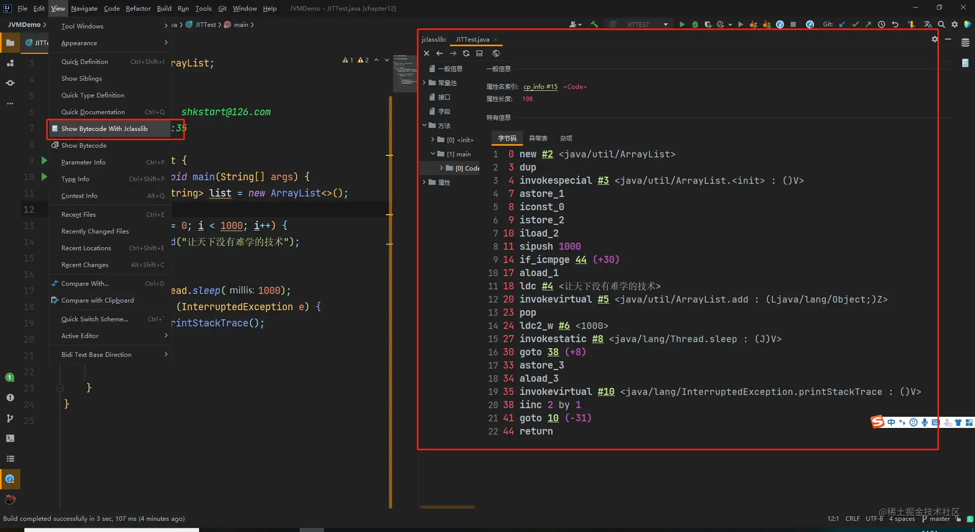The image size is (975, 532).
Task: Choose Compare with Clipboard
Action: point(110,300)
